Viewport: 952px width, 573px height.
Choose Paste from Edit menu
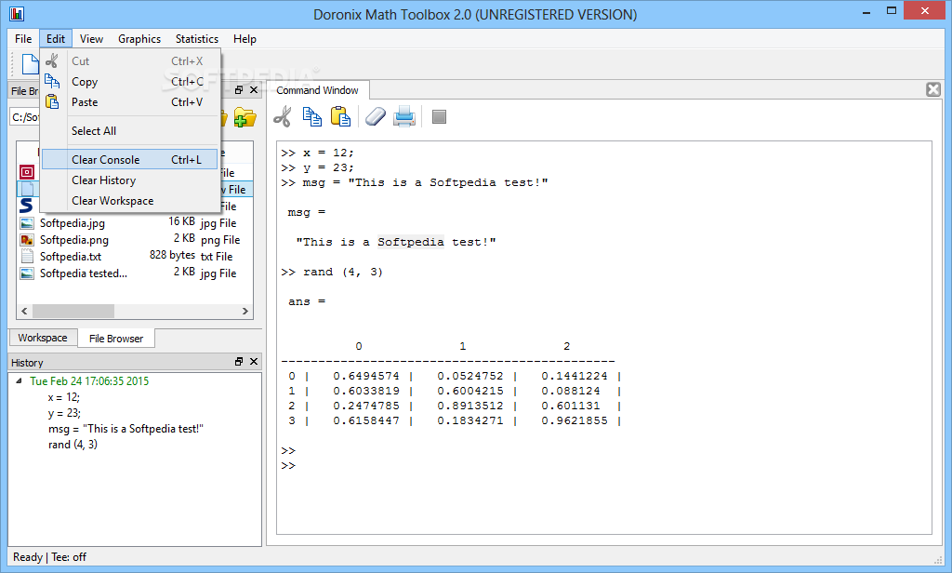129,102
